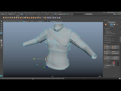Select vertex mode icon in Modeling Toolkit
The width and height of the screenshot is (121, 91).
pos(109,25)
